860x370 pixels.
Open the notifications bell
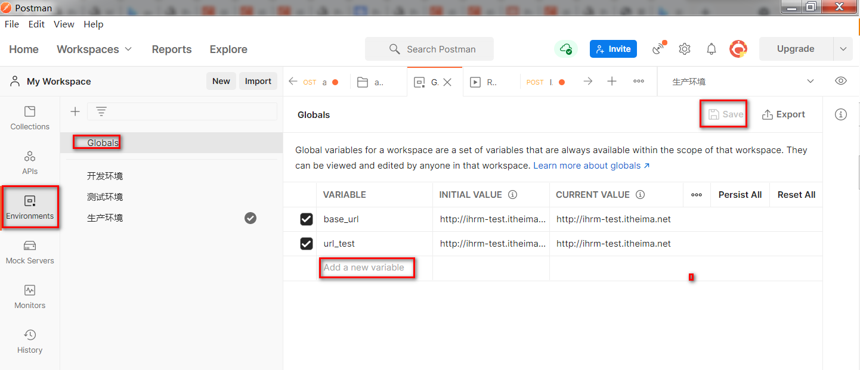(x=711, y=49)
